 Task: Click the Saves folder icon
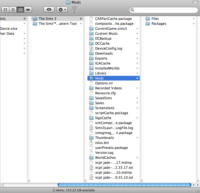coord(91,103)
